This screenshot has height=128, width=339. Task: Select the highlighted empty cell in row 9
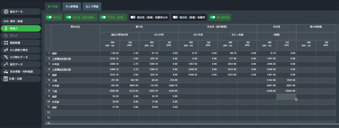tap(286, 97)
